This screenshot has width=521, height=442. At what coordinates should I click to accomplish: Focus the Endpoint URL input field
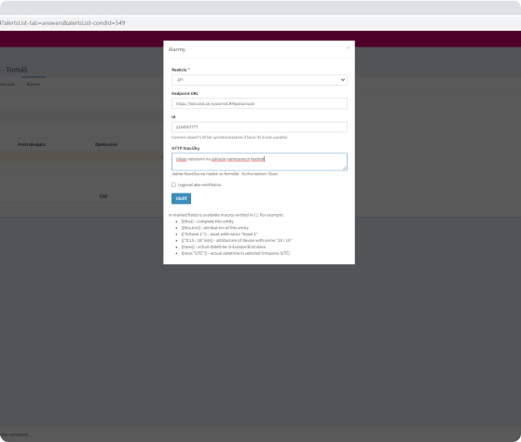pos(259,103)
